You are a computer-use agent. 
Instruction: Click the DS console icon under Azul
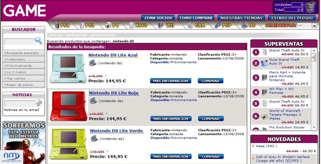click(x=93, y=63)
